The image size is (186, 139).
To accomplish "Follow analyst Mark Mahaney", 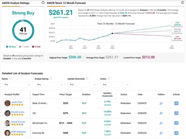I will [x=161, y=133].
